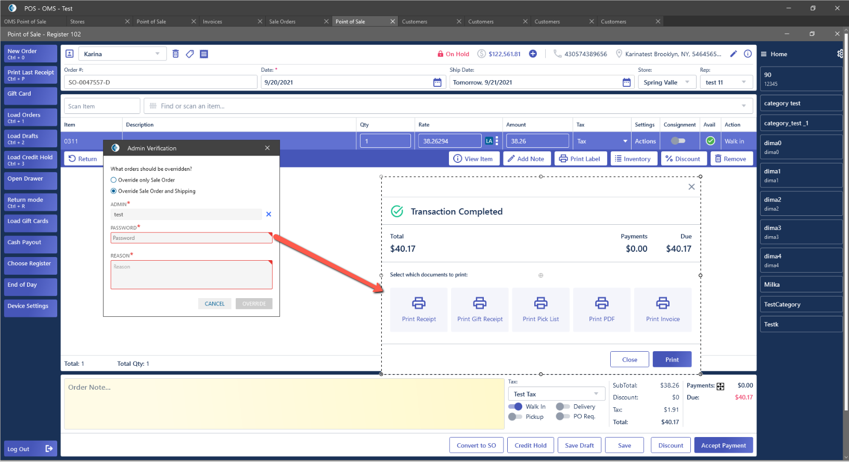The height and width of the screenshot is (462, 849).
Task: Click Cancel in Admin Verification dialog
Action: (x=214, y=304)
